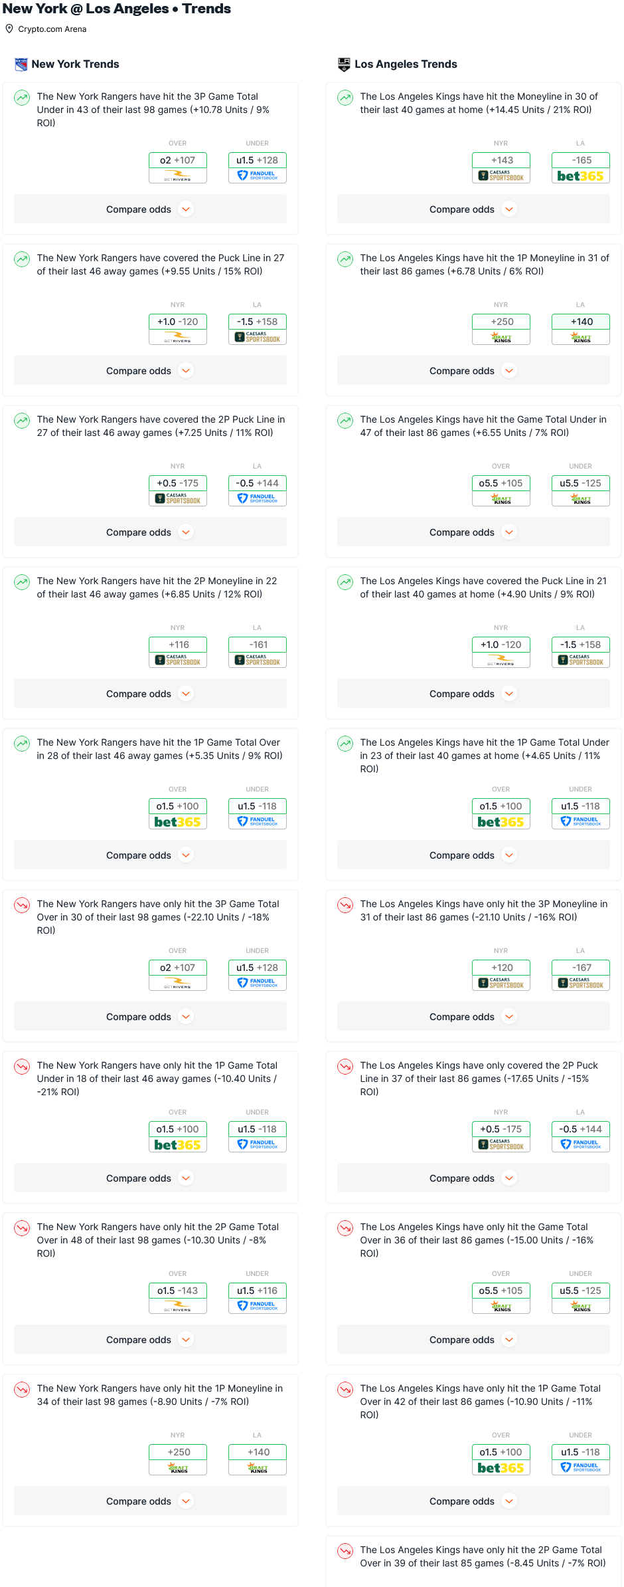Viewport: 624px width, 1587px height.
Task: Select the -165 LA moneyline odds
Action: point(581,160)
